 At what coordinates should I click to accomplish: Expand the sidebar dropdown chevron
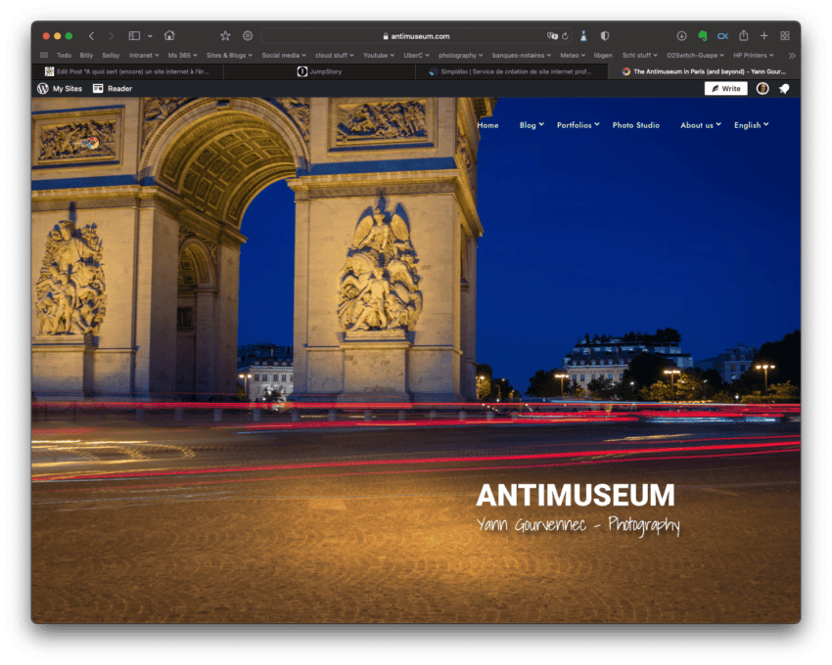click(x=150, y=36)
